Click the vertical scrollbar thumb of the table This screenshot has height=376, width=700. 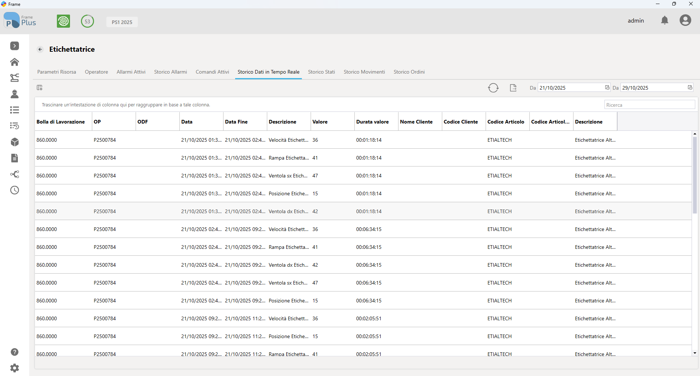tap(695, 175)
